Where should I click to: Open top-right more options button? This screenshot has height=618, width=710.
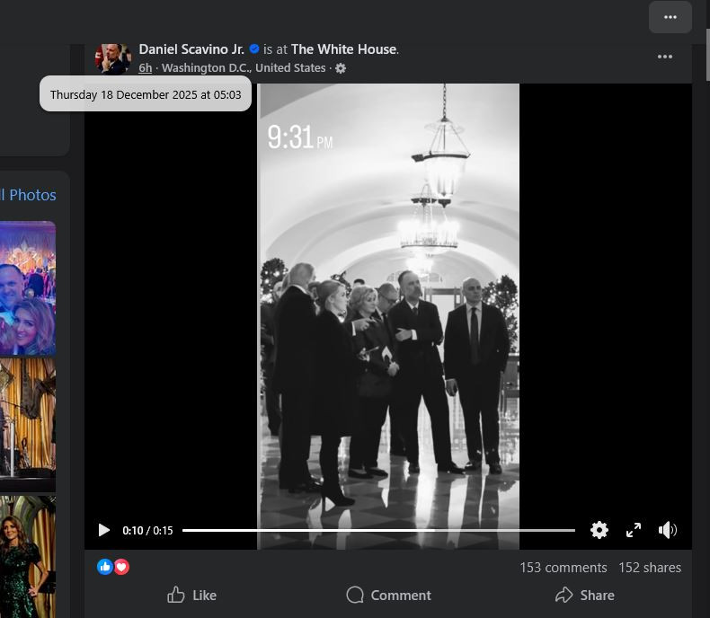click(x=670, y=17)
